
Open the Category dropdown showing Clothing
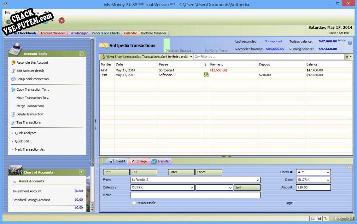[192, 187]
